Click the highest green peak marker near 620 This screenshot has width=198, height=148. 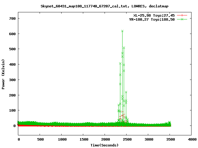pyautogui.click(x=122, y=31)
